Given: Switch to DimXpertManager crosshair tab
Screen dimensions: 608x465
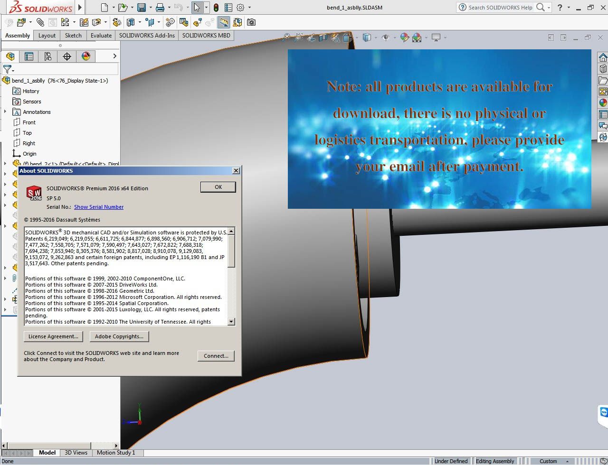Looking at the screenshot, I should pyautogui.click(x=67, y=56).
